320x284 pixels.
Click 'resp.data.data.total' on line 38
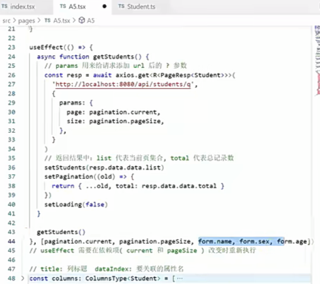point(179,186)
